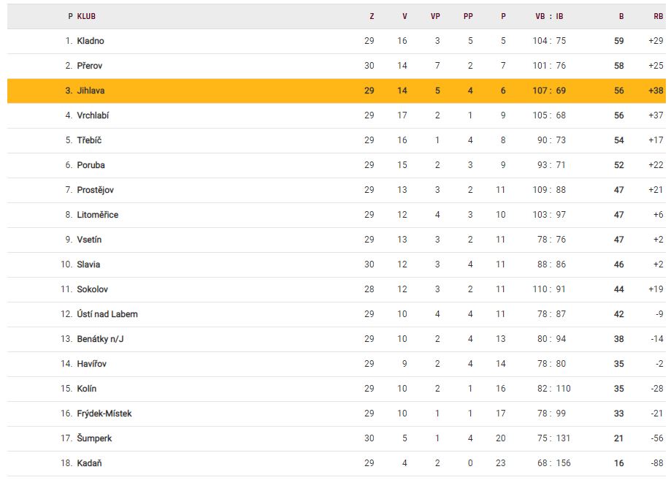Click the PP column header
The height and width of the screenshot is (480, 671).
tap(468, 16)
